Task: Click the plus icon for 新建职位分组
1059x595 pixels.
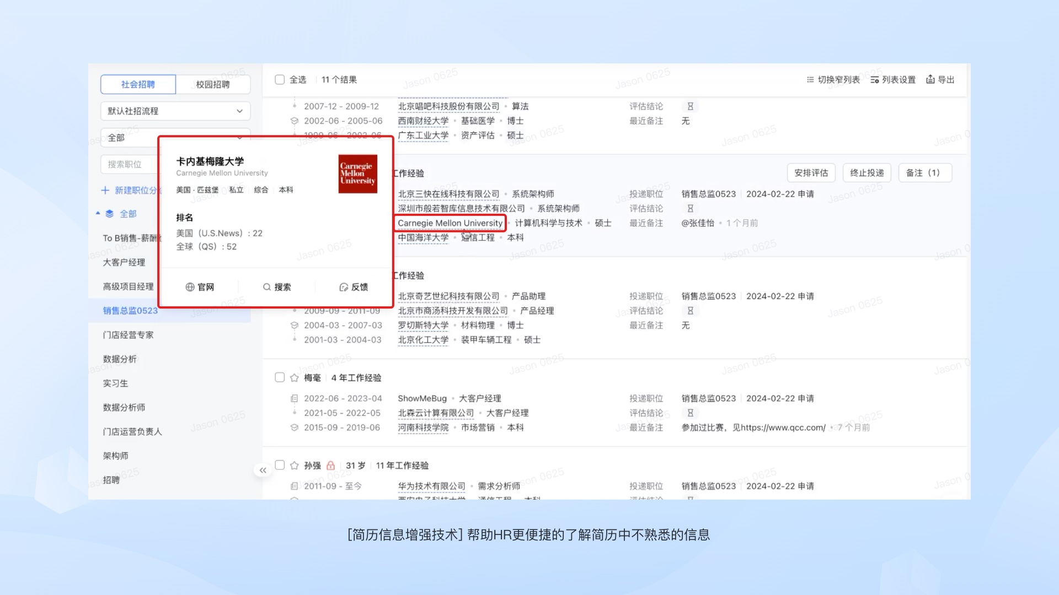Action: click(105, 190)
